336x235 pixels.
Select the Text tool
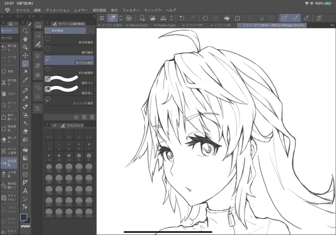tap(25, 191)
